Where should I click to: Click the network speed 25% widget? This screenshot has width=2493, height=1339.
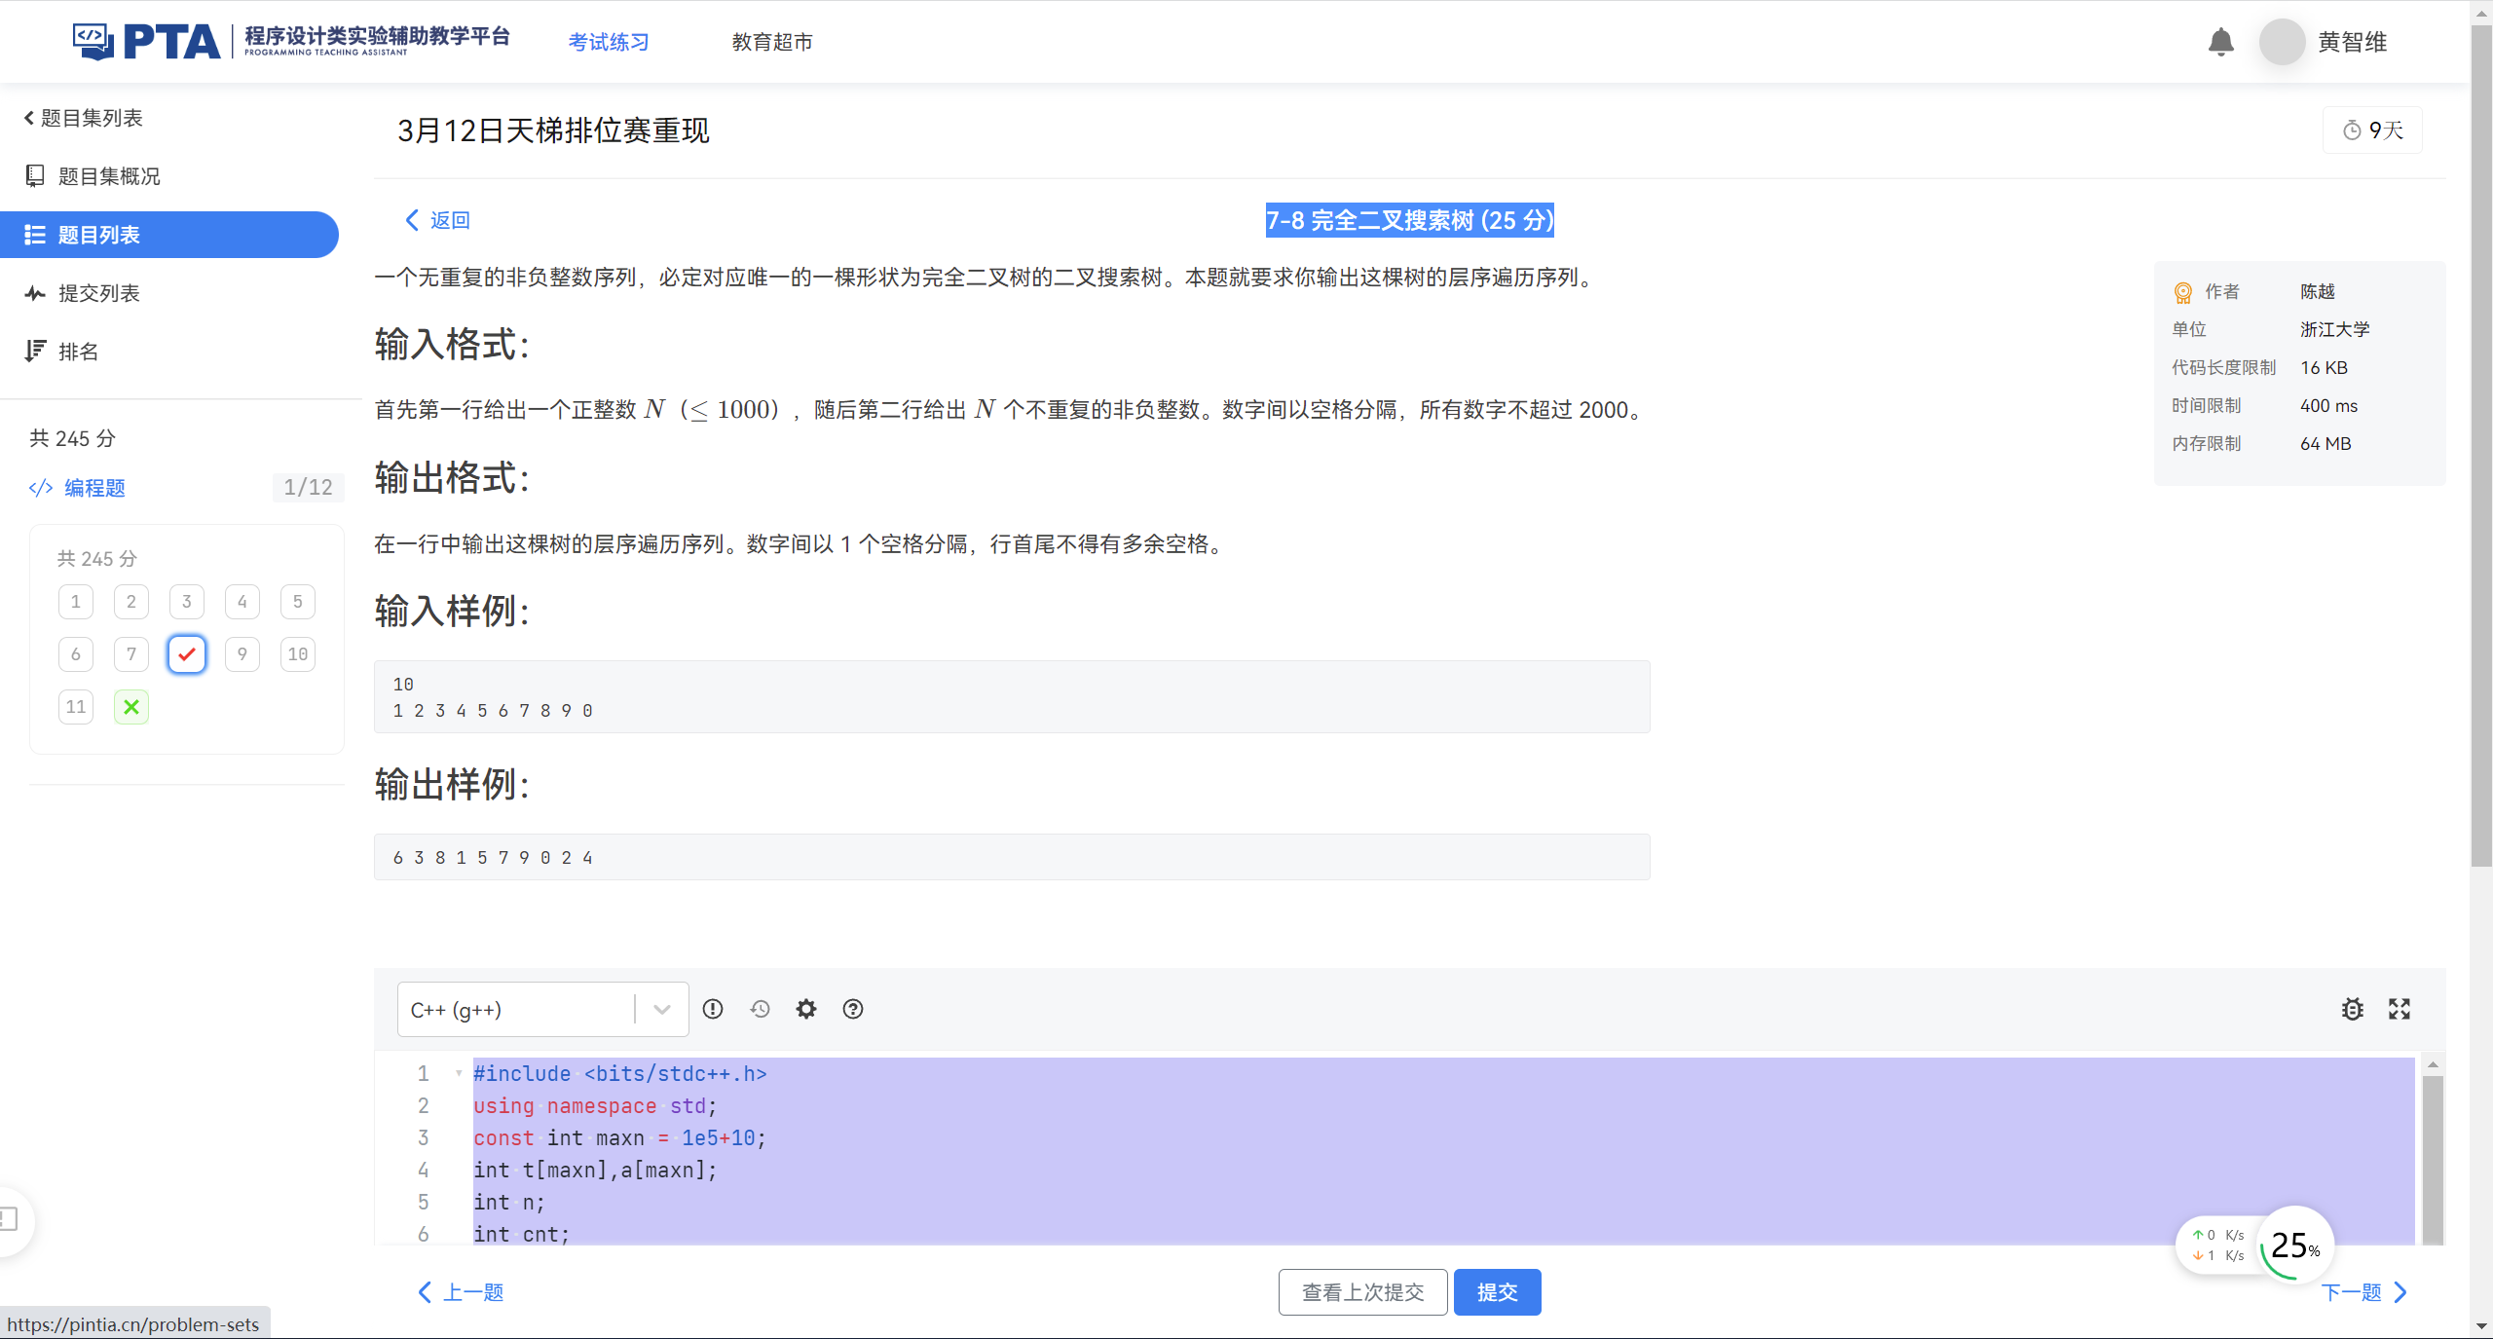[2255, 1246]
